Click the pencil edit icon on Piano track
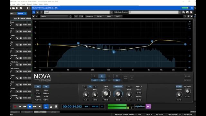The width and height of the screenshot is (206, 116). click(x=17, y=38)
